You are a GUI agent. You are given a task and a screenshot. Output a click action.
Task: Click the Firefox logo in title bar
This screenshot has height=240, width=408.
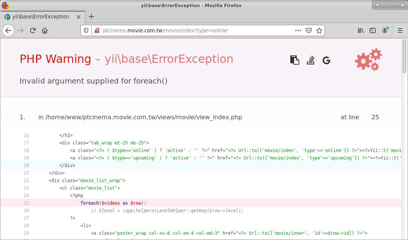pos(6,5)
